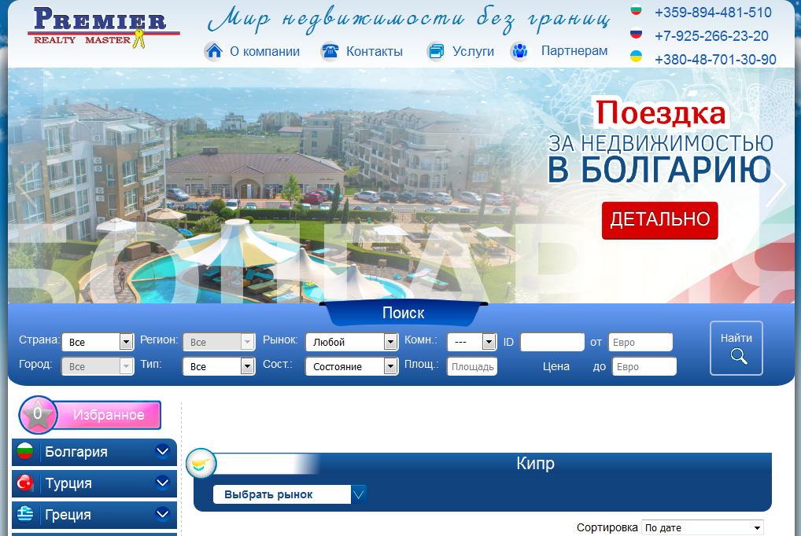Click the Ukrainian flag next to +380 phone
Viewport: 801px width, 536px height.
coord(636,56)
